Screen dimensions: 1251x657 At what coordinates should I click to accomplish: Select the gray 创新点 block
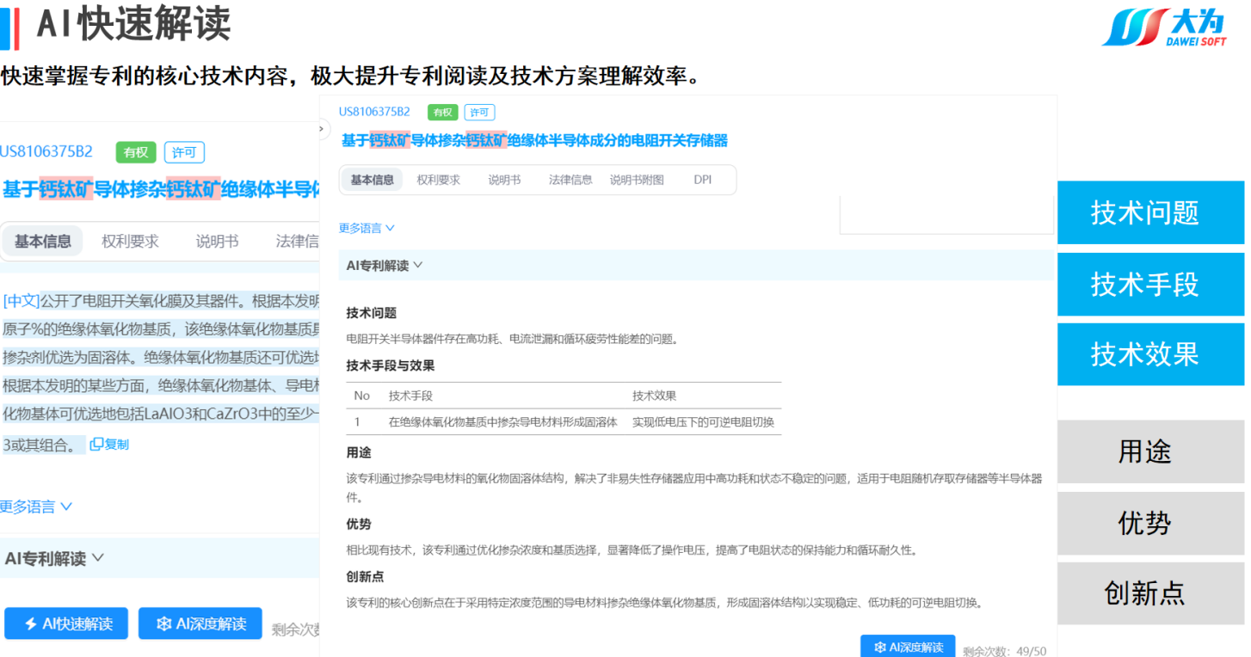1149,593
